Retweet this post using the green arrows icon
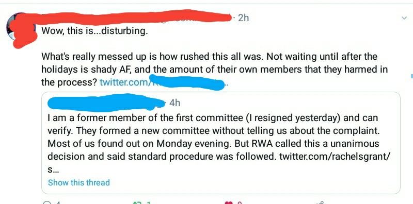Image resolution: width=413 pixels, height=204 pixels. click(x=137, y=202)
